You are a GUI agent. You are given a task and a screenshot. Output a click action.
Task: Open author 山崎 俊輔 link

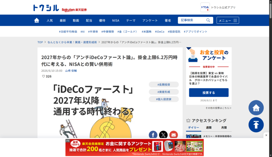(x=71, y=71)
